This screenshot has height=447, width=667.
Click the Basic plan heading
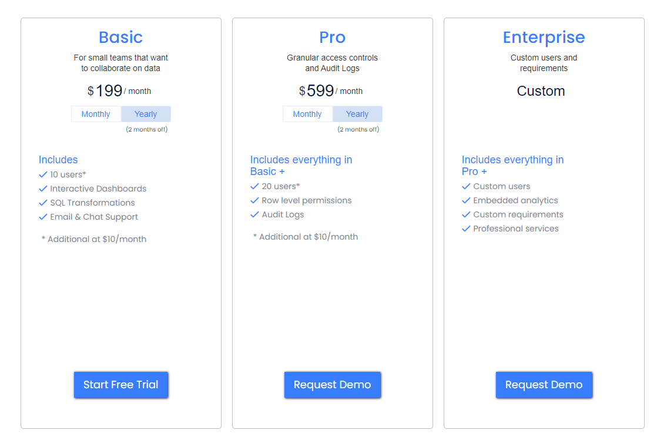(120, 37)
